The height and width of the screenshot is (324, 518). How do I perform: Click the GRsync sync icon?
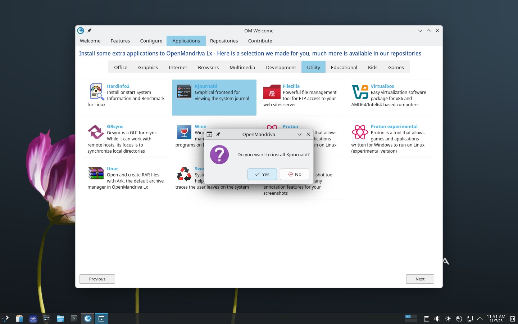[96, 132]
